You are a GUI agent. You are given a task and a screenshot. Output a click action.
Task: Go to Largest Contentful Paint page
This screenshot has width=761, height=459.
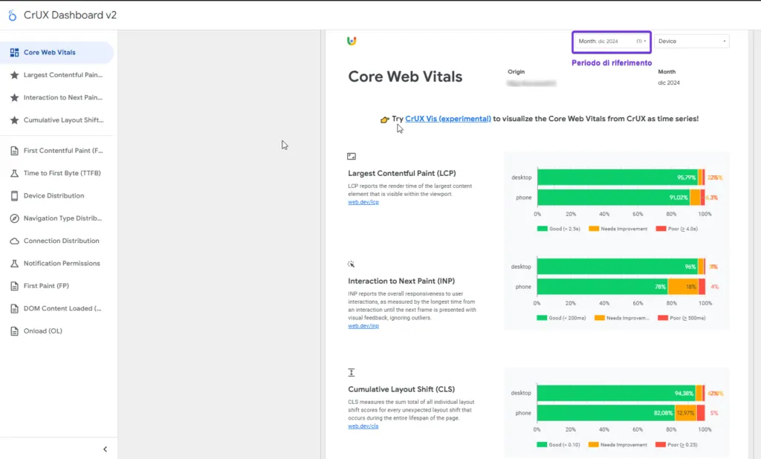pyautogui.click(x=56, y=75)
